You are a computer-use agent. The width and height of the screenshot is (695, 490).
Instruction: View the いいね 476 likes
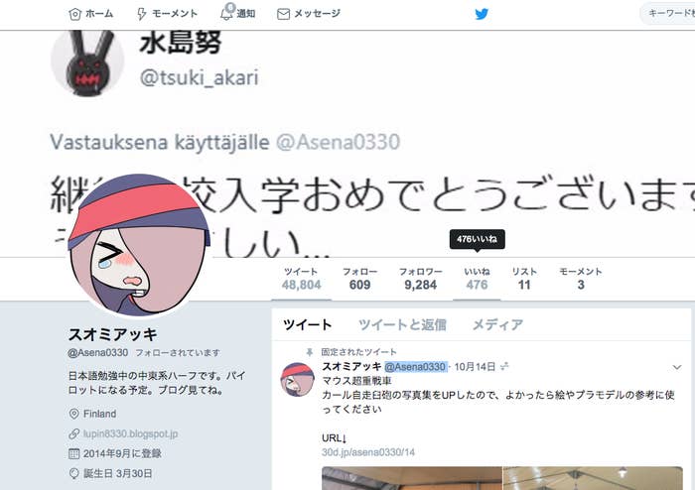pos(477,279)
